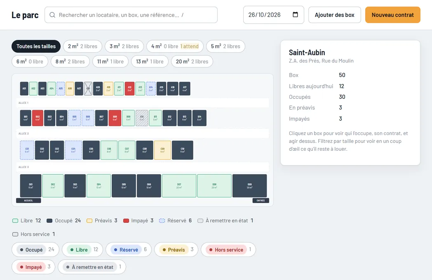Screen dimensions: 432x280
Task: Filter by 4 m² boxes
Action: (175, 46)
